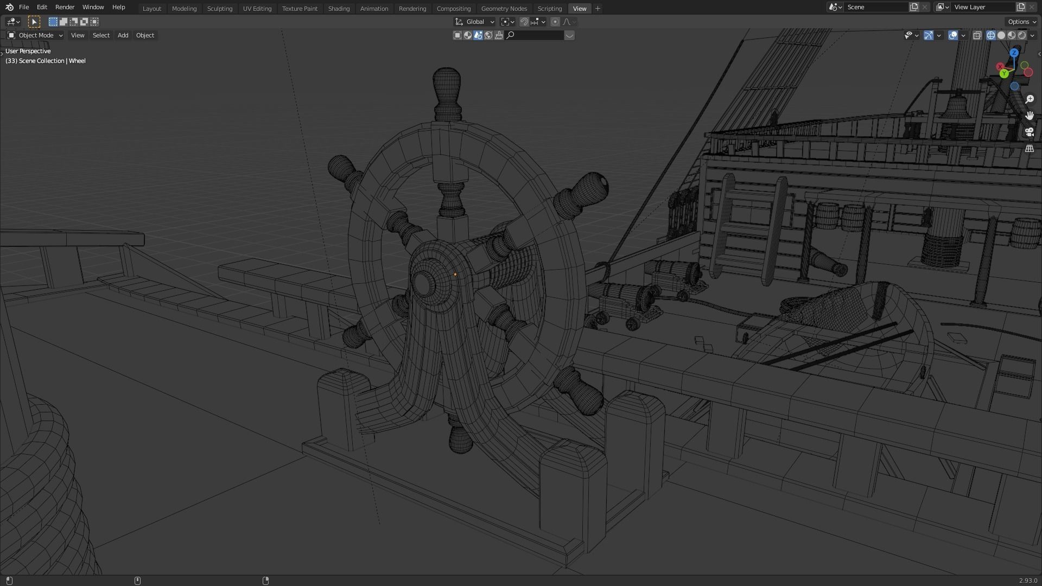This screenshot has height=586, width=1042.
Task: Open the gizmo settings dropdown arrow
Action: click(939, 35)
